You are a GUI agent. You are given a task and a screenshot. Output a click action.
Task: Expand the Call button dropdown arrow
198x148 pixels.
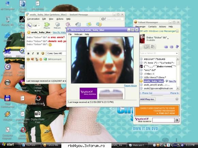click(x=39, y=26)
